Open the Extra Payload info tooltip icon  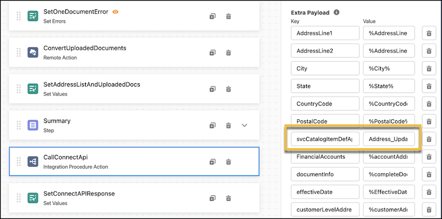click(x=336, y=12)
